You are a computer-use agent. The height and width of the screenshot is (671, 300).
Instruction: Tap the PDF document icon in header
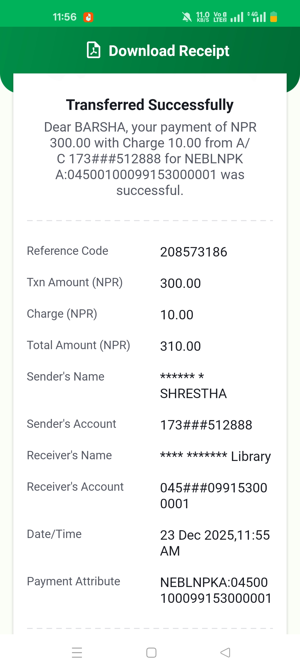click(x=94, y=50)
